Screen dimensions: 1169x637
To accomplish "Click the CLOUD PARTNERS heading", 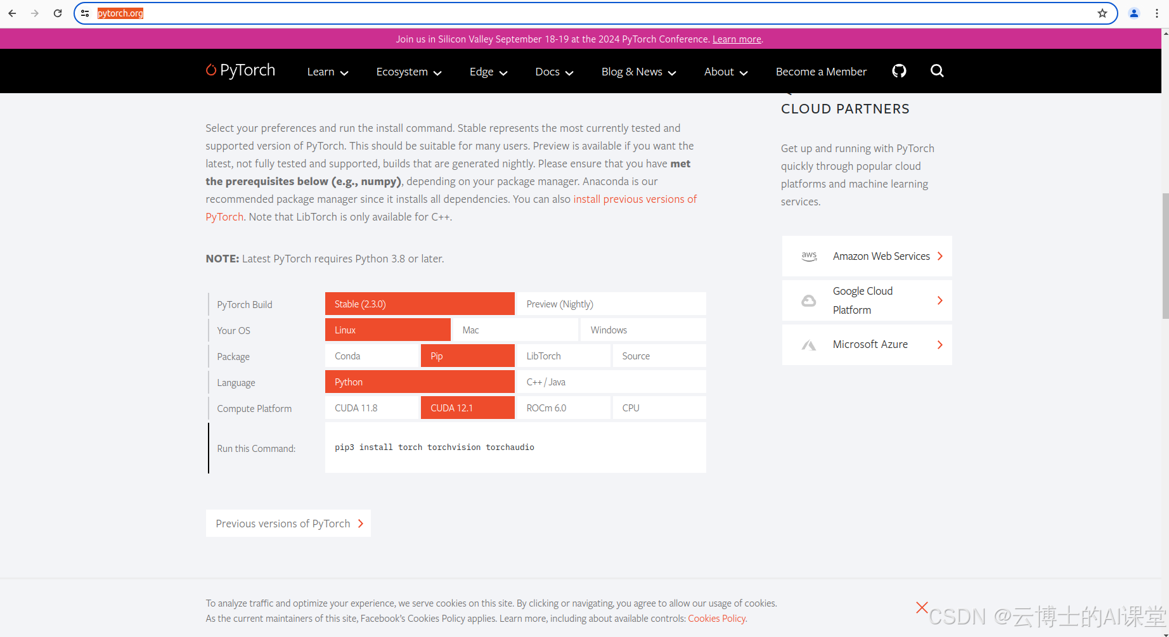I will (x=845, y=109).
